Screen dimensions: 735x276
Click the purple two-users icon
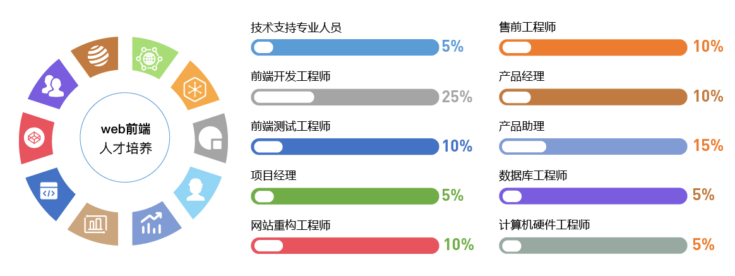point(52,86)
